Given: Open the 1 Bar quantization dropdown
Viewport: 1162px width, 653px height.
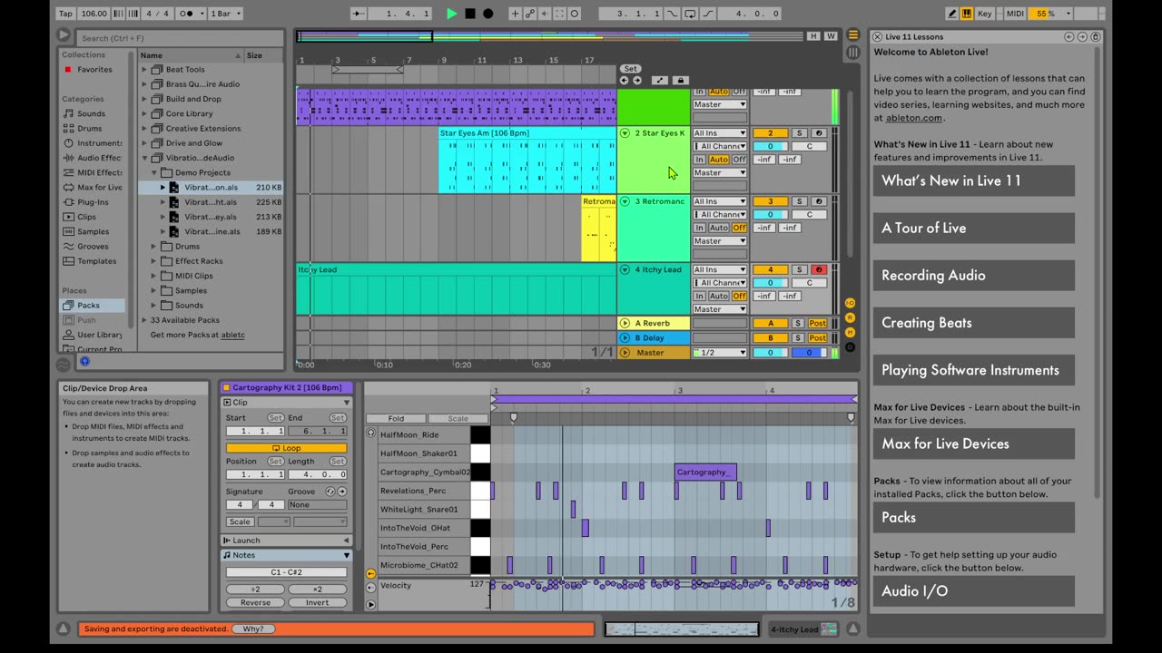Looking at the screenshot, I should [224, 14].
